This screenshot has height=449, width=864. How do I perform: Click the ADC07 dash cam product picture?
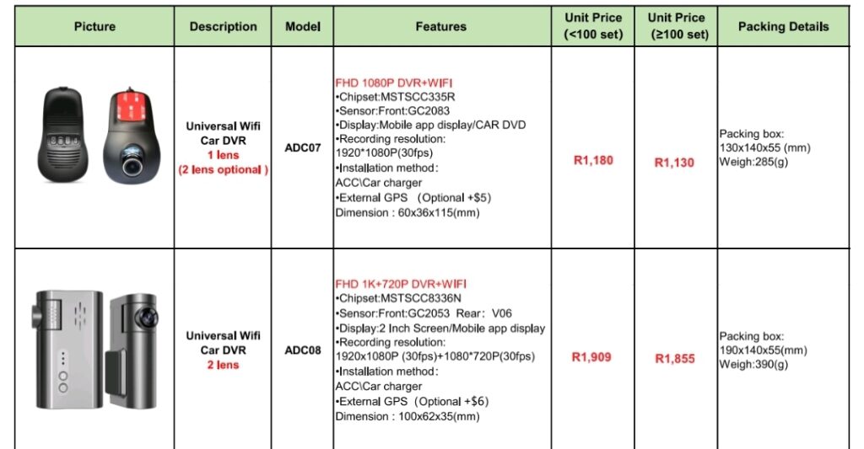tap(99, 136)
